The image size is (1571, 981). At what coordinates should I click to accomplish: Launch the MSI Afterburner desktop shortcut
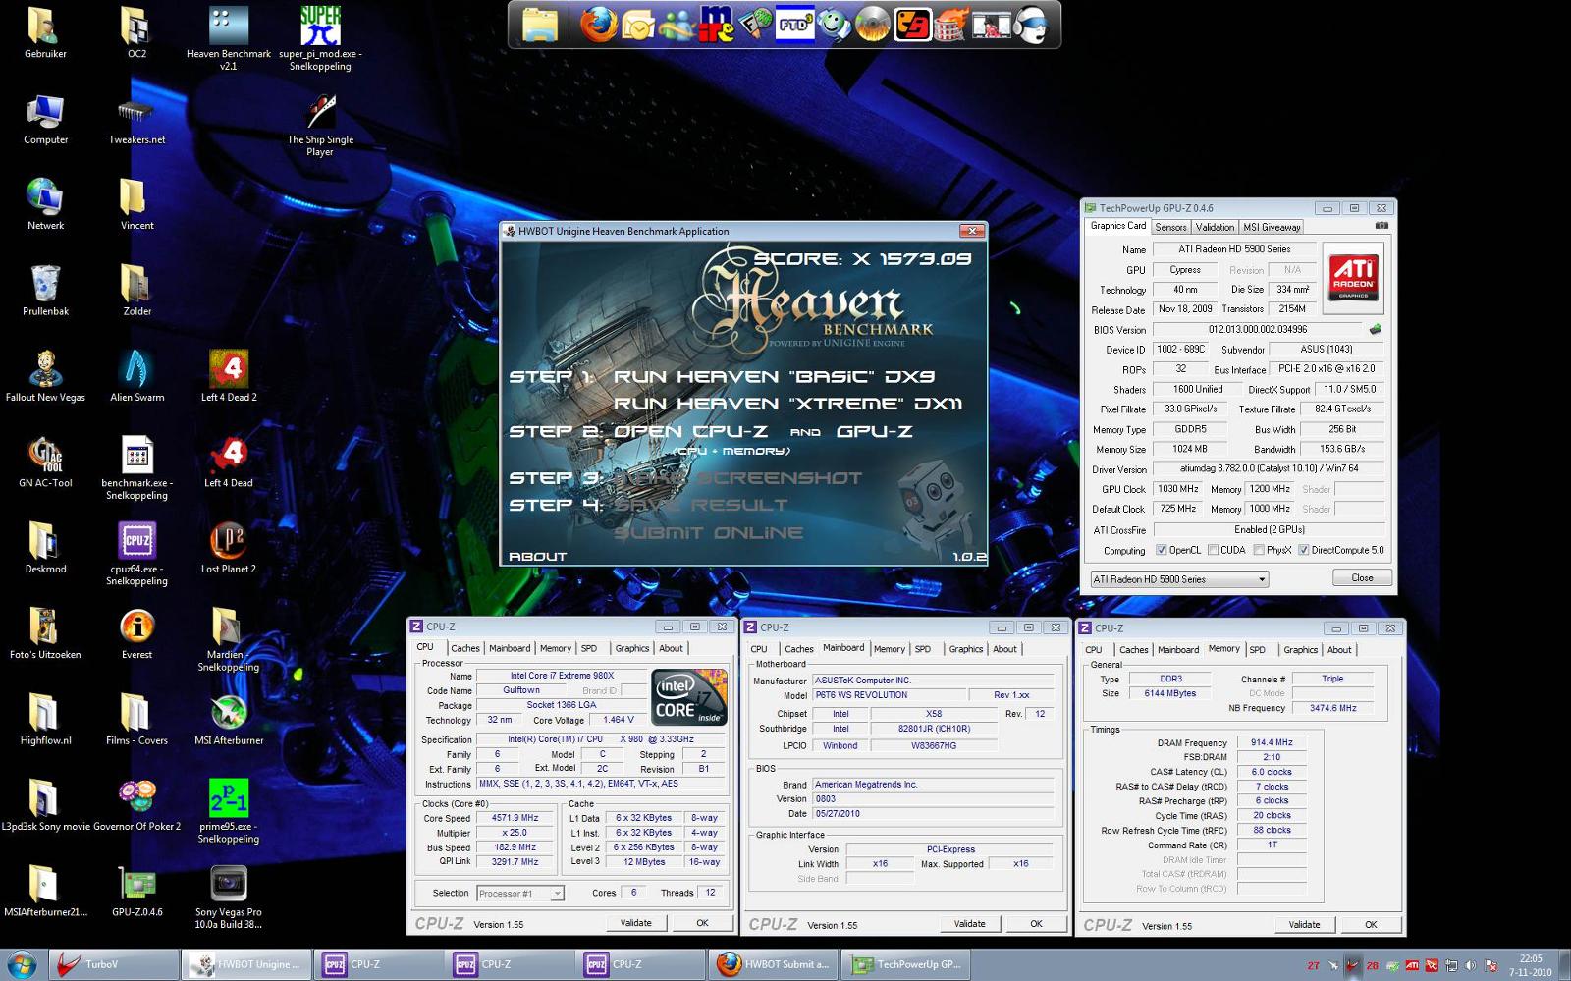pyautogui.click(x=229, y=719)
